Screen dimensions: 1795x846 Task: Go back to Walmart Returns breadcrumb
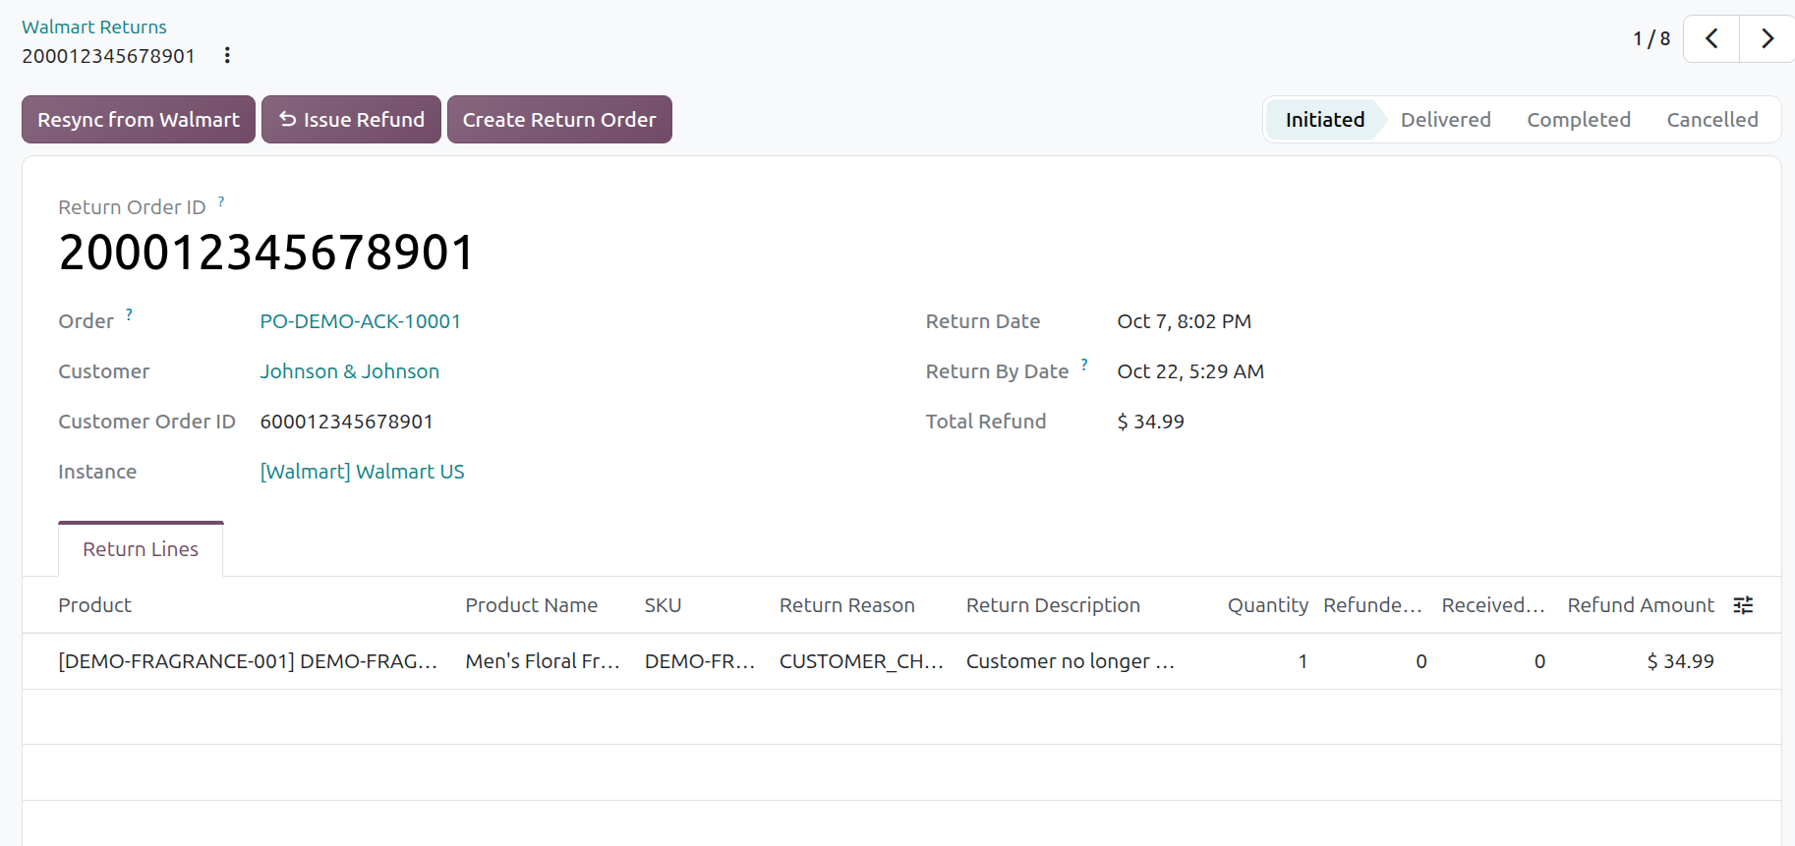[x=94, y=27]
